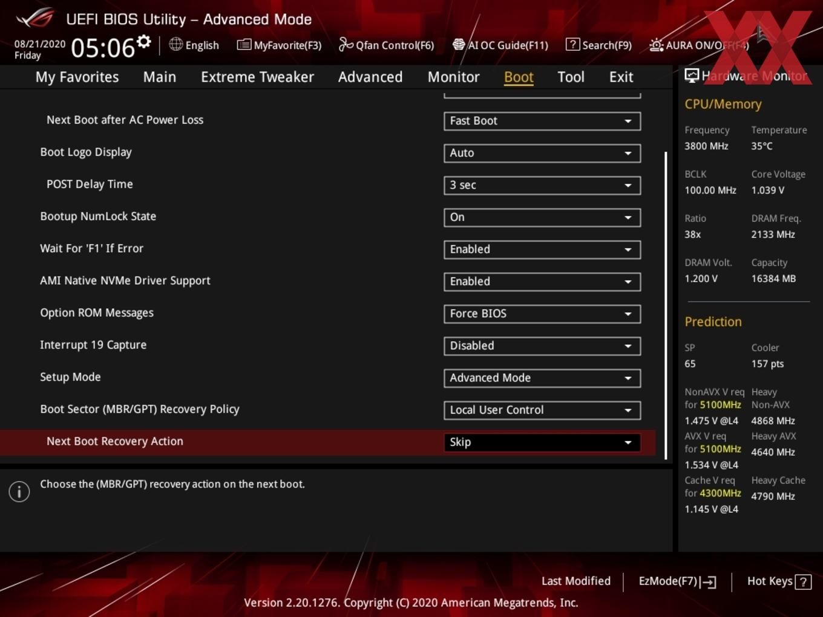The width and height of the screenshot is (823, 617).
Task: Open Next Boot Recovery Action dropdown
Action: point(542,442)
